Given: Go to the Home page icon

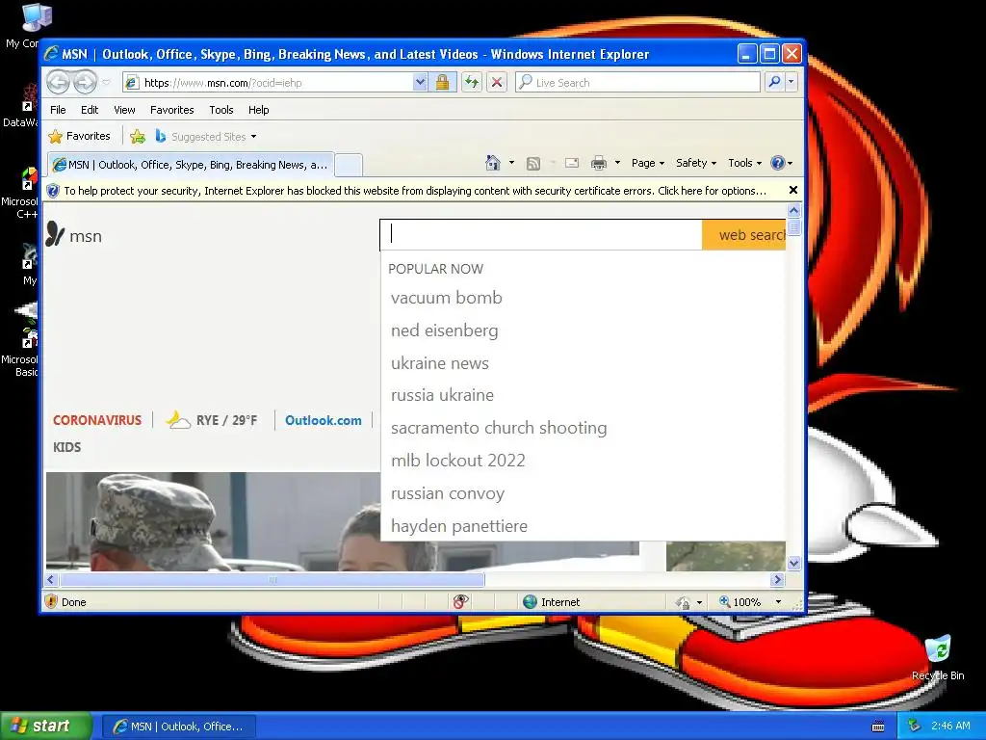Looking at the screenshot, I should (x=493, y=163).
